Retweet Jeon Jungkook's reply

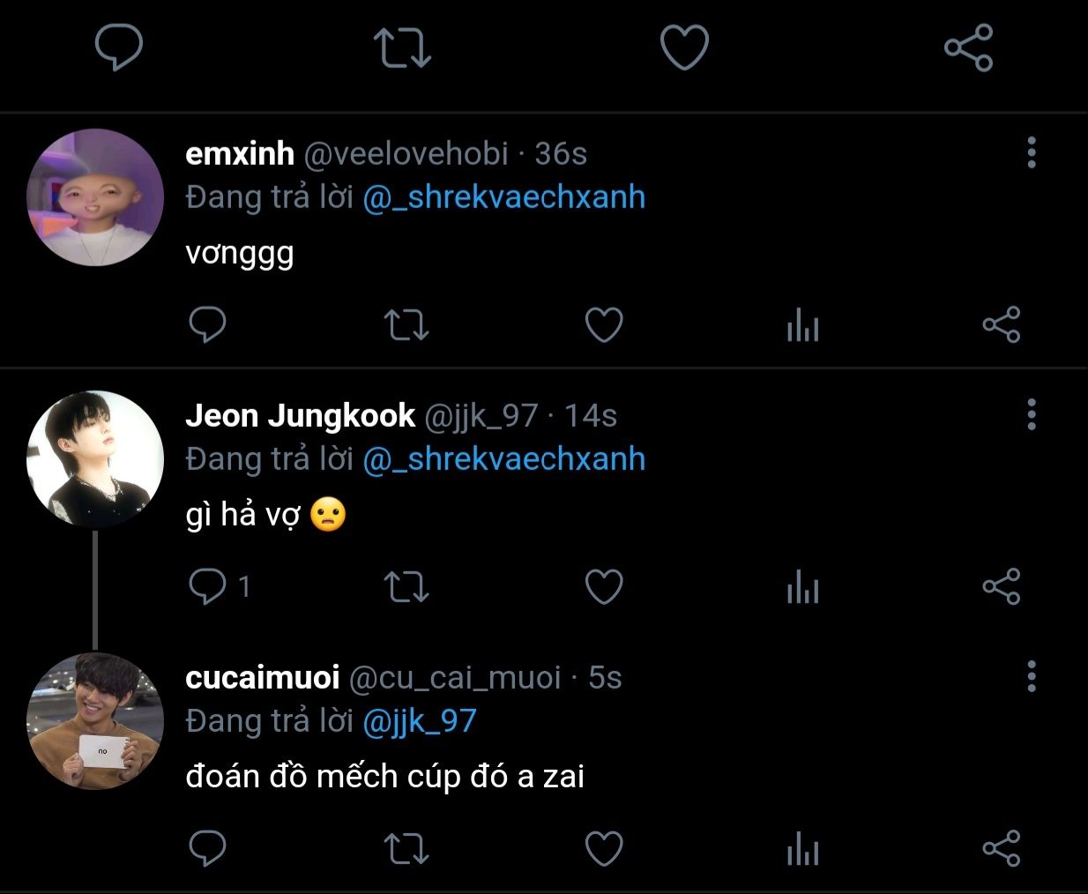406,587
